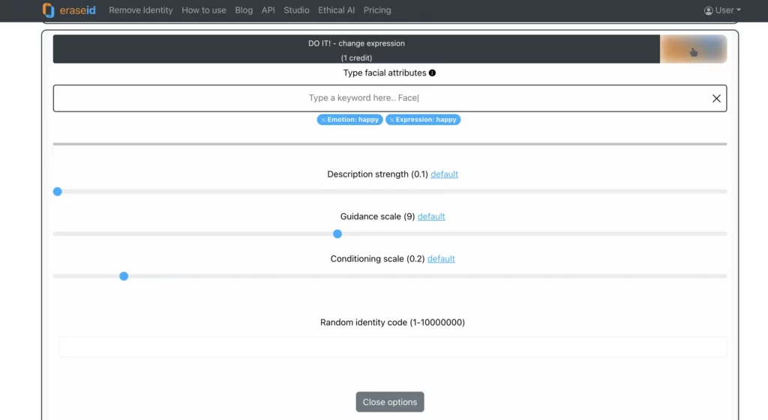Image resolution: width=768 pixels, height=420 pixels.
Task: Reset Guidance scale to default
Action: (x=431, y=216)
